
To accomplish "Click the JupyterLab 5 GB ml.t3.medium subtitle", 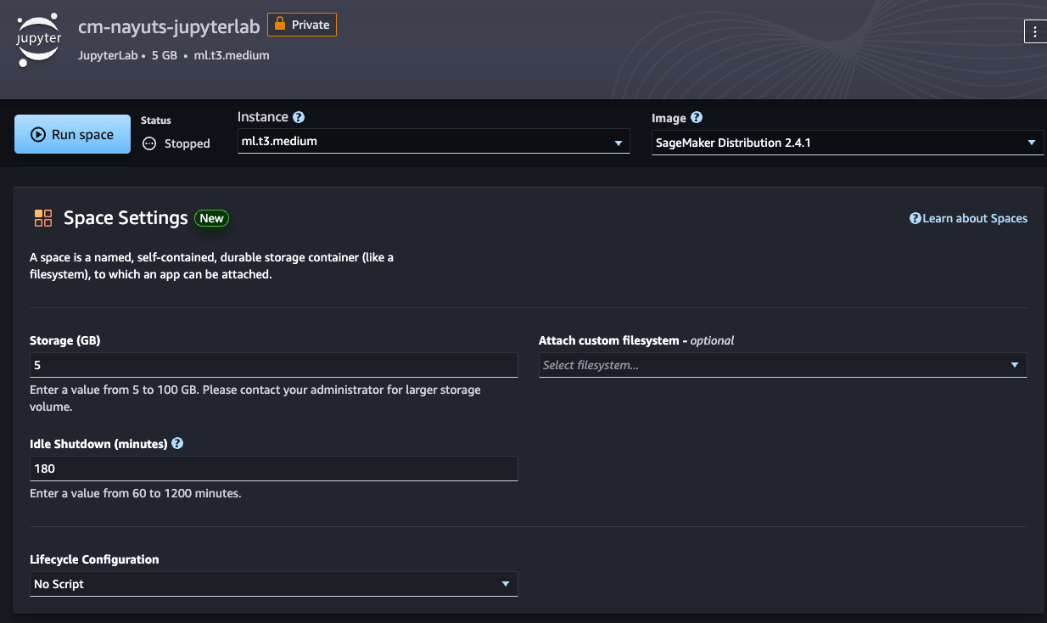I will coord(174,55).
